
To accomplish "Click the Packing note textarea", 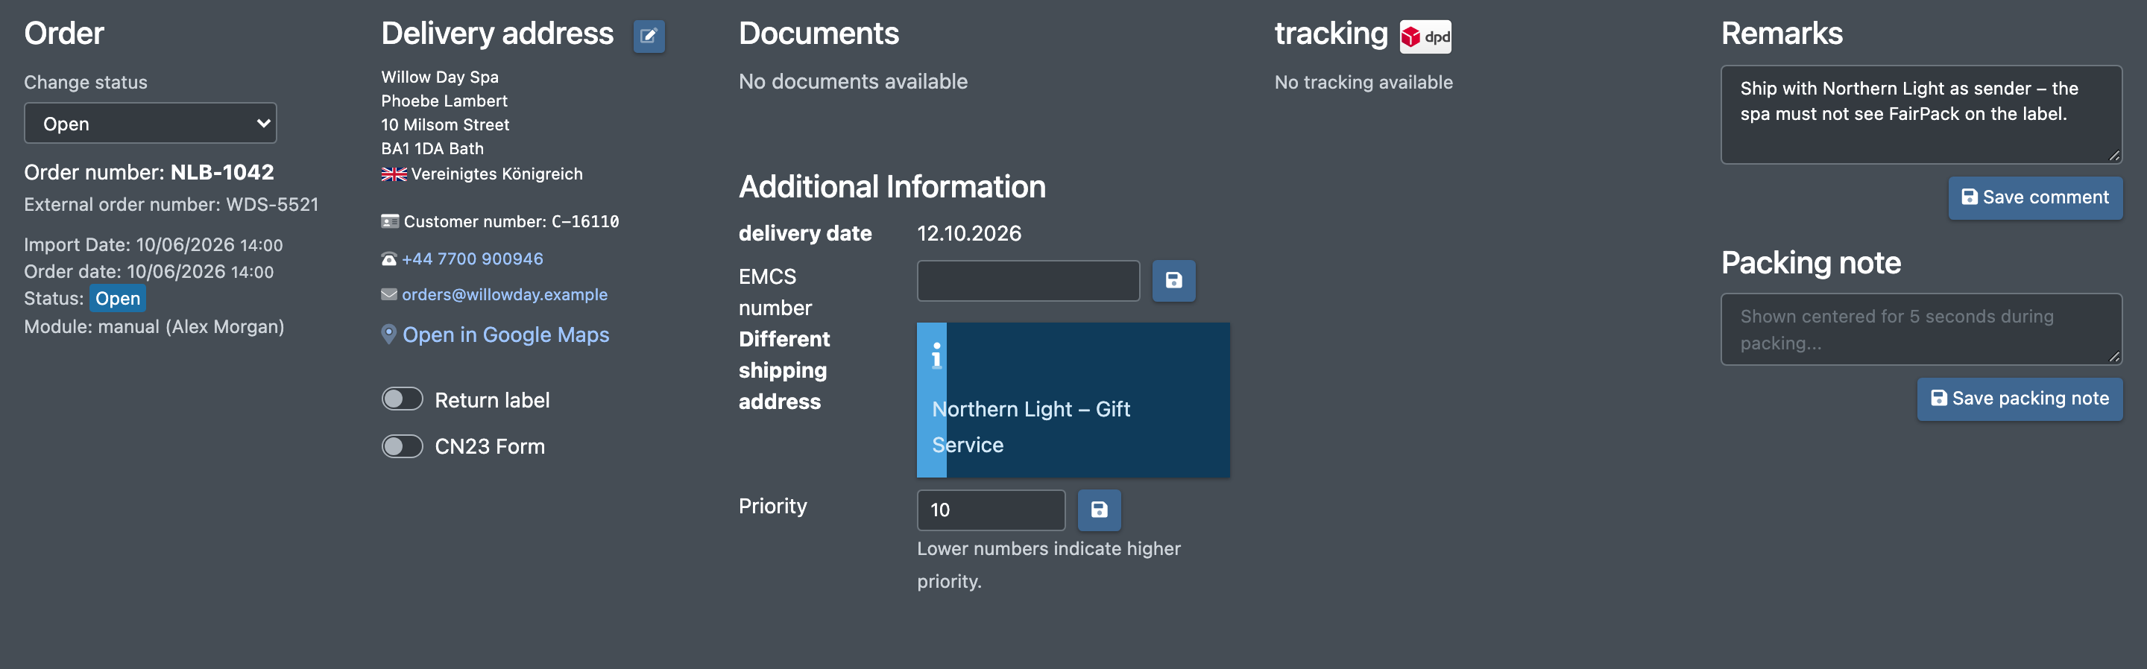I will click(x=1921, y=329).
